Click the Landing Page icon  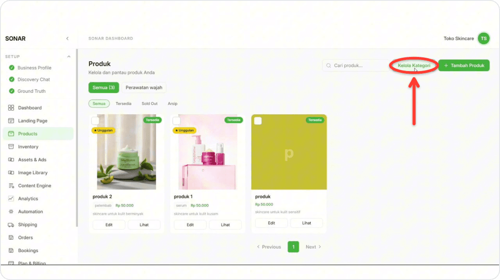click(11, 121)
